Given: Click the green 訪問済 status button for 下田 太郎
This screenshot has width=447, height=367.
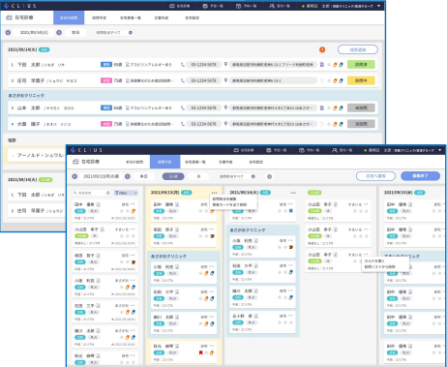Looking at the screenshot, I should (361, 65).
